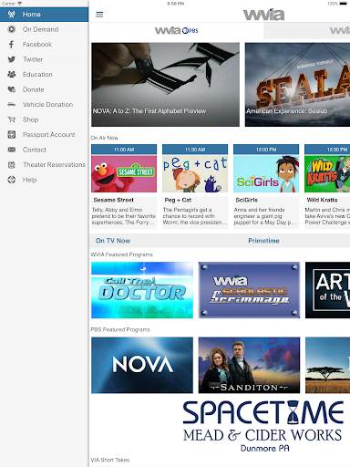The image size is (350, 467).
Task: Click the Theater Reservations calendar icon
Action: (12, 165)
